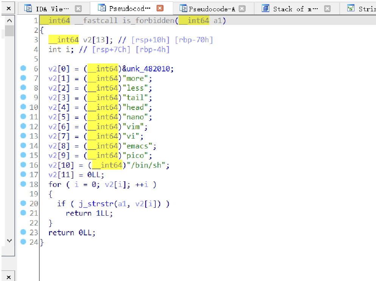Viewport: 376px width, 281px height.
Task: Click the is_forbidden function name
Action: pyautogui.click(x=148, y=20)
